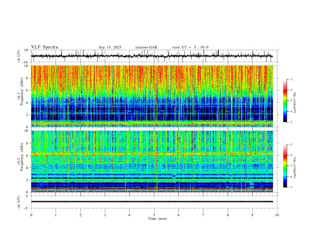Click the 'ch.1(V)' axis label
Image resolution: width=312 pixels, height=241 pixels.
click(19, 56)
